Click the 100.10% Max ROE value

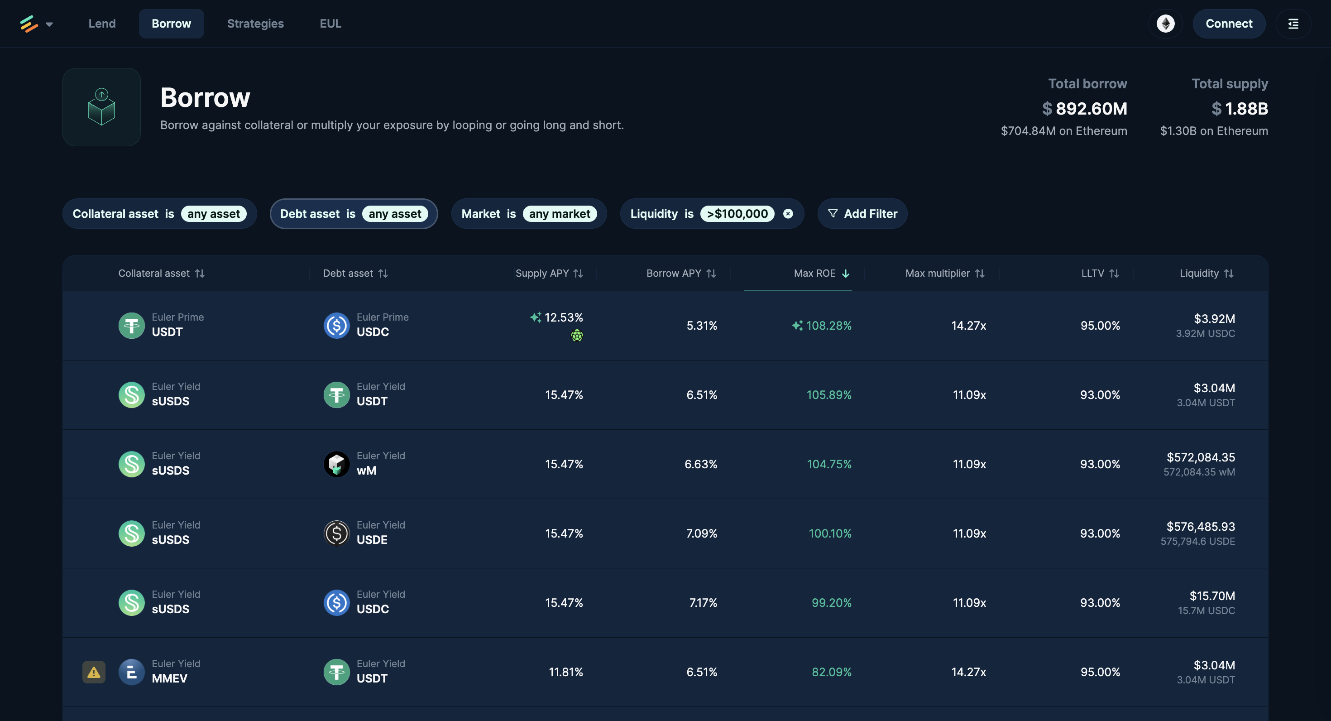point(830,533)
